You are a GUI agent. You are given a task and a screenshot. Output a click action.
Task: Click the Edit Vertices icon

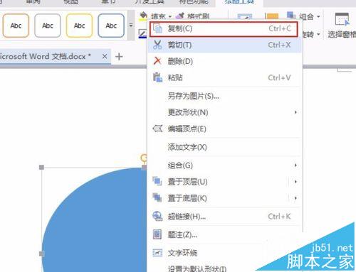click(157, 129)
